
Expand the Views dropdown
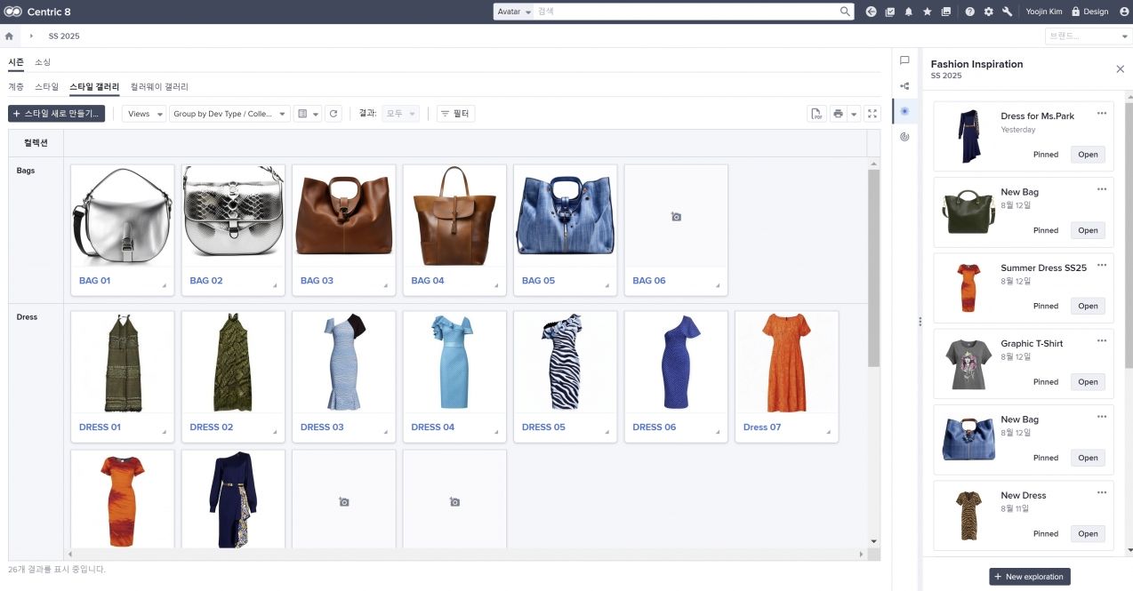[144, 114]
